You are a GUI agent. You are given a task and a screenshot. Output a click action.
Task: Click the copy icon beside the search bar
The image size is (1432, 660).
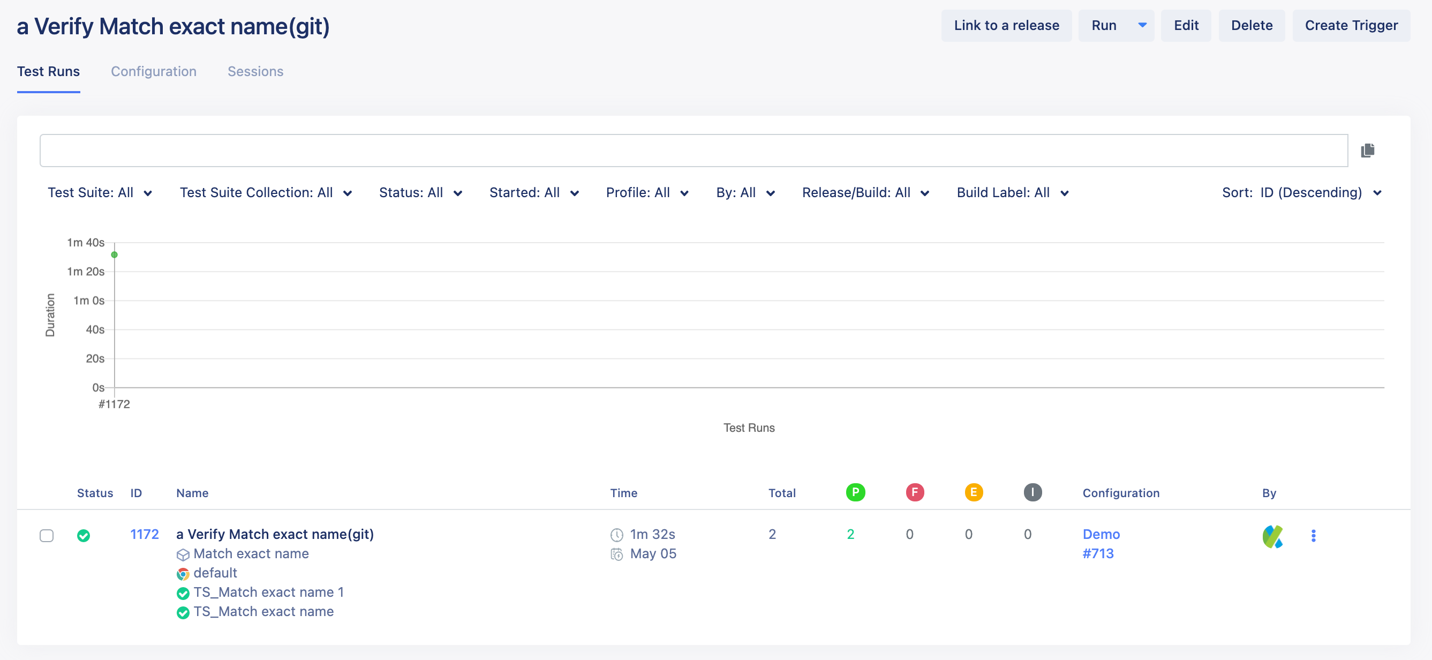pyautogui.click(x=1367, y=150)
